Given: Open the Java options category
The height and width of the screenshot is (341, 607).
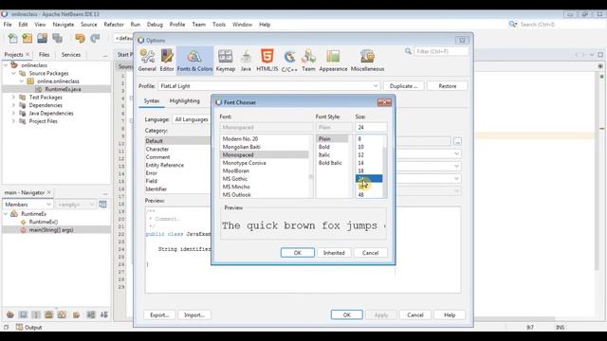Looking at the screenshot, I should point(246,61).
